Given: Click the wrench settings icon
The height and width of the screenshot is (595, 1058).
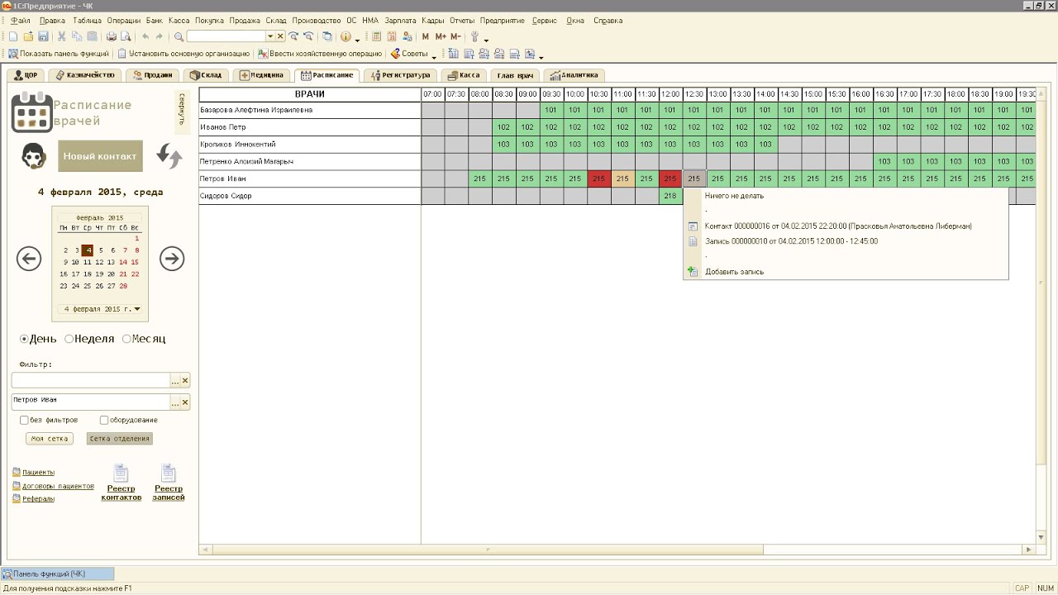Looking at the screenshot, I should pyautogui.click(x=475, y=36).
